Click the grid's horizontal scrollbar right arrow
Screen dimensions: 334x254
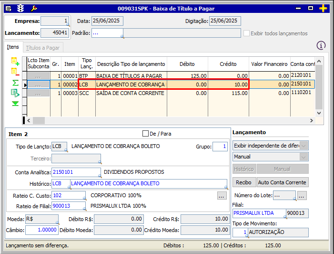click(x=312, y=121)
